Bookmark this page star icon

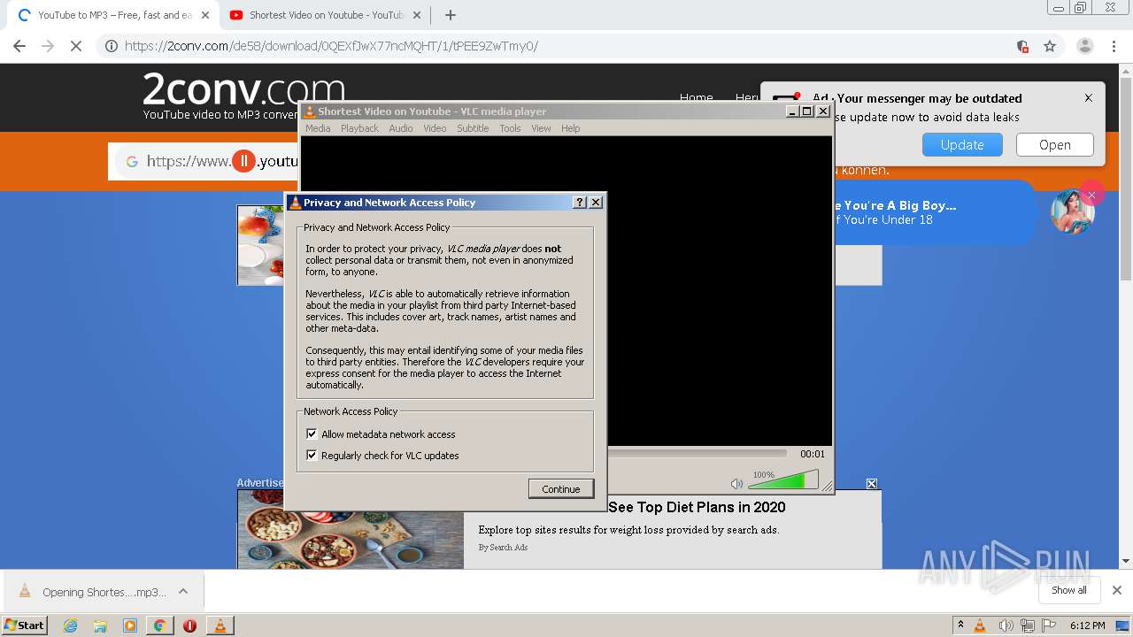click(x=1050, y=46)
